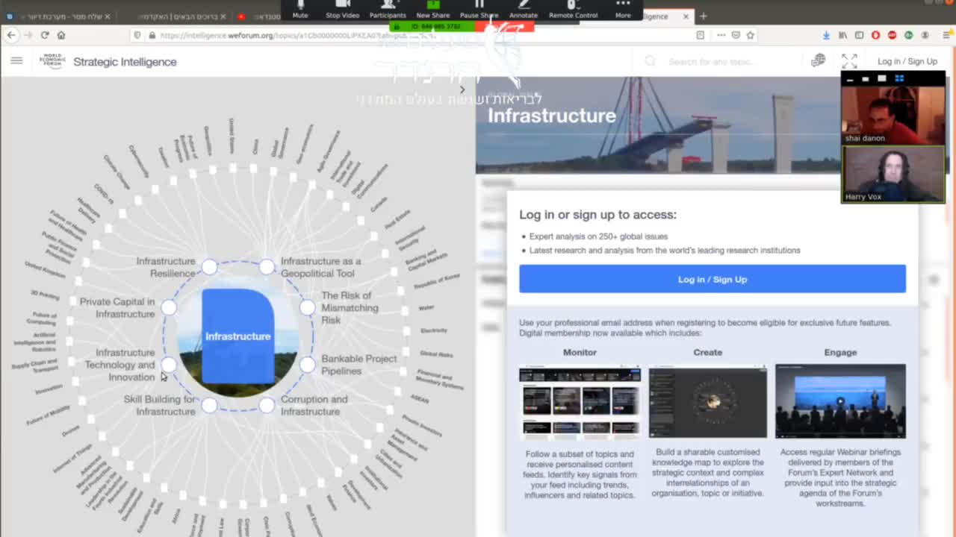The image size is (956, 537).
Task: Click the Drones outer topic label
Action: click(70, 431)
